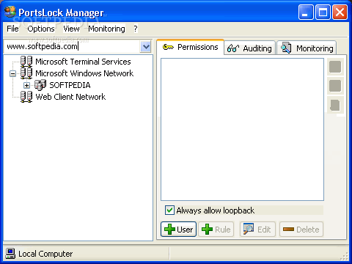Open the ? help menu
Viewport: 352px width, 264px height.
(136, 29)
